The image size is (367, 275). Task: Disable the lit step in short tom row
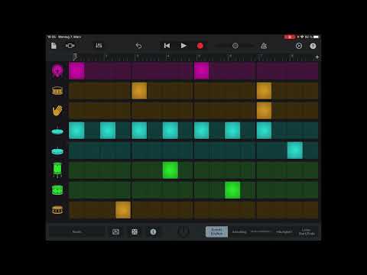pyautogui.click(x=232, y=190)
